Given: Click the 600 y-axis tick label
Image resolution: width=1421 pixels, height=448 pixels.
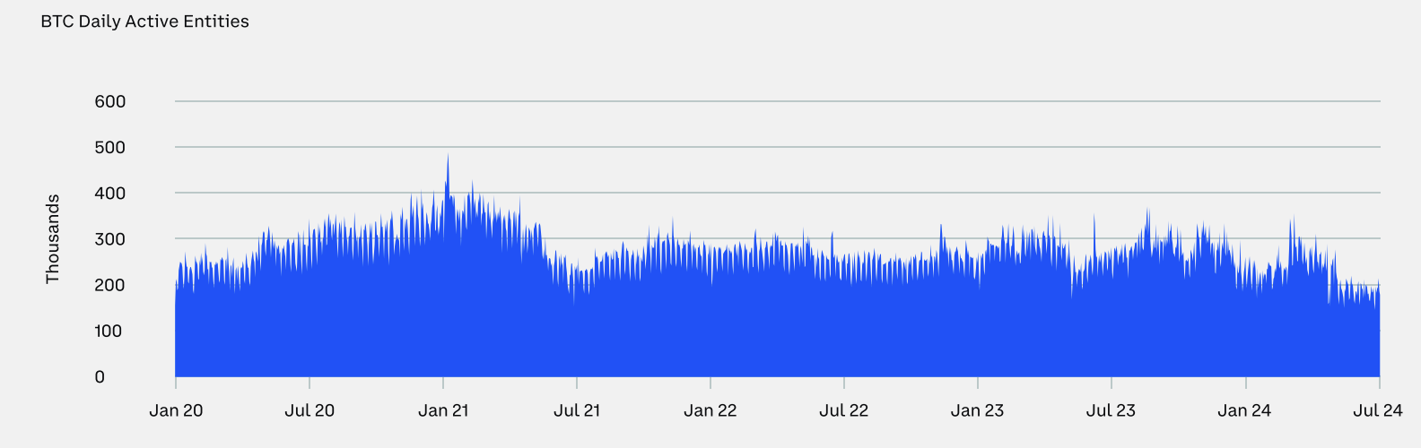Looking at the screenshot, I should tap(110, 101).
